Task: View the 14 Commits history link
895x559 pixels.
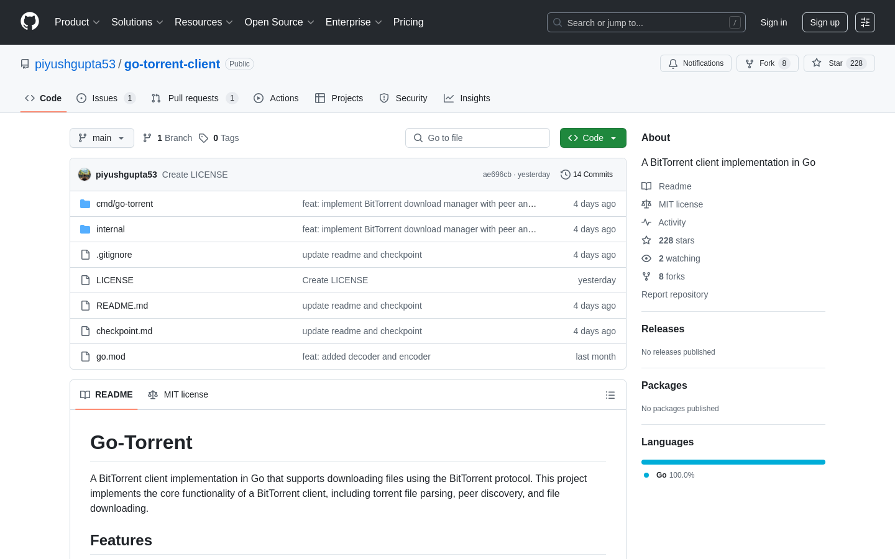Action: tap(587, 175)
